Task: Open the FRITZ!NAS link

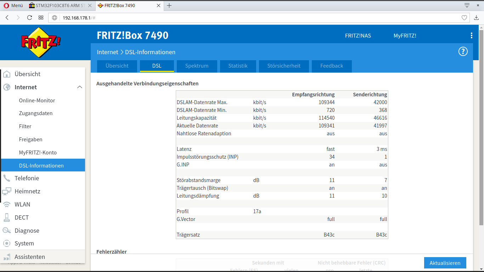Action: (x=358, y=36)
